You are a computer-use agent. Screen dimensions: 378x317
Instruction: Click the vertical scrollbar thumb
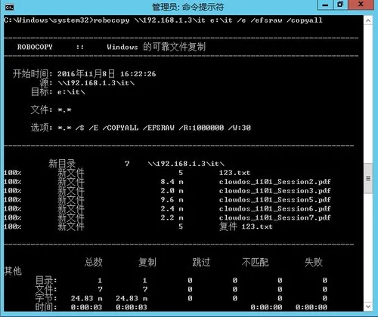pyautogui.click(x=368, y=178)
